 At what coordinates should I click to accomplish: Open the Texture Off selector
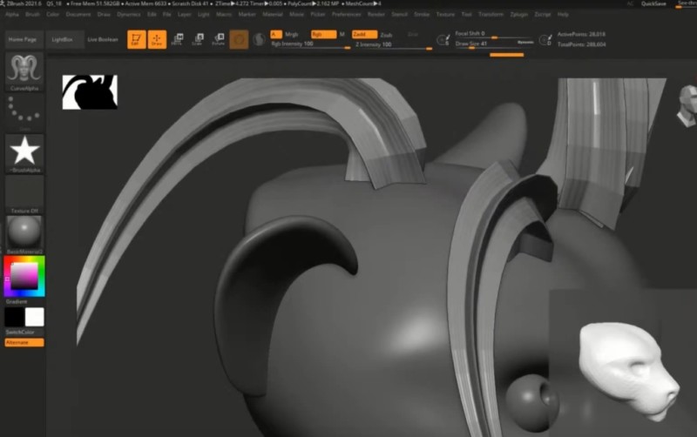click(x=24, y=192)
